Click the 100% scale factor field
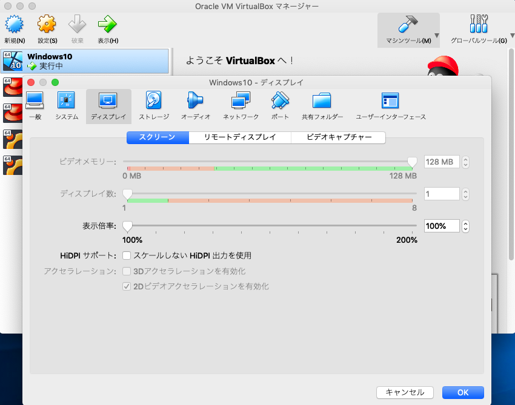This screenshot has height=405, width=515. tap(442, 226)
